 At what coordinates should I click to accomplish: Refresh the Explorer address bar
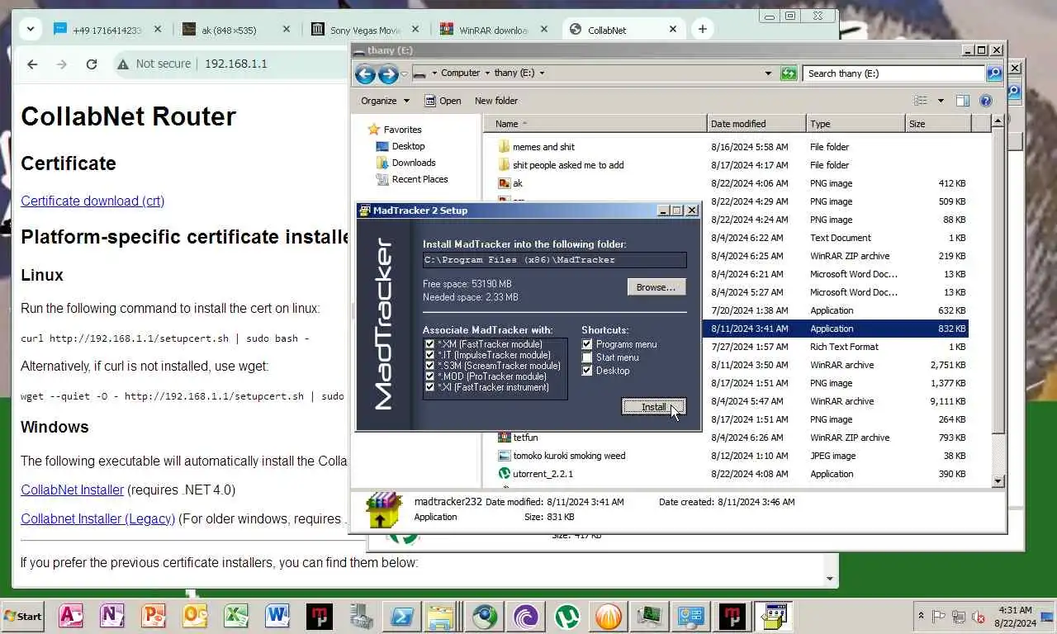(789, 73)
